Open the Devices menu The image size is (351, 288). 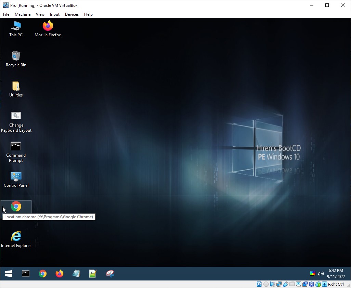pyautogui.click(x=72, y=14)
